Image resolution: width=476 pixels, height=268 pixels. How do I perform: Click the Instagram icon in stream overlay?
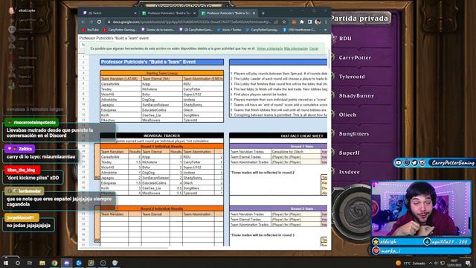pyautogui.click(x=422, y=163)
